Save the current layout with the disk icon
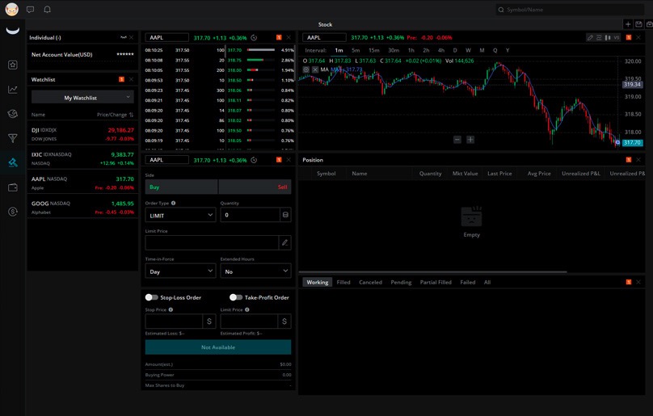 [x=638, y=24]
